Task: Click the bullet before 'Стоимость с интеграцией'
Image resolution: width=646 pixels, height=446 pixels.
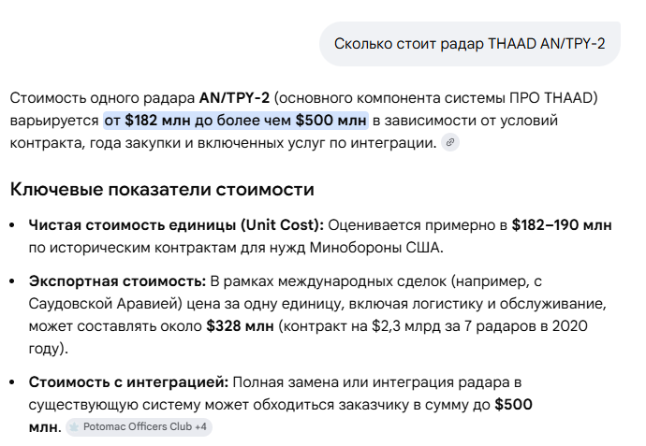Action: (12, 382)
